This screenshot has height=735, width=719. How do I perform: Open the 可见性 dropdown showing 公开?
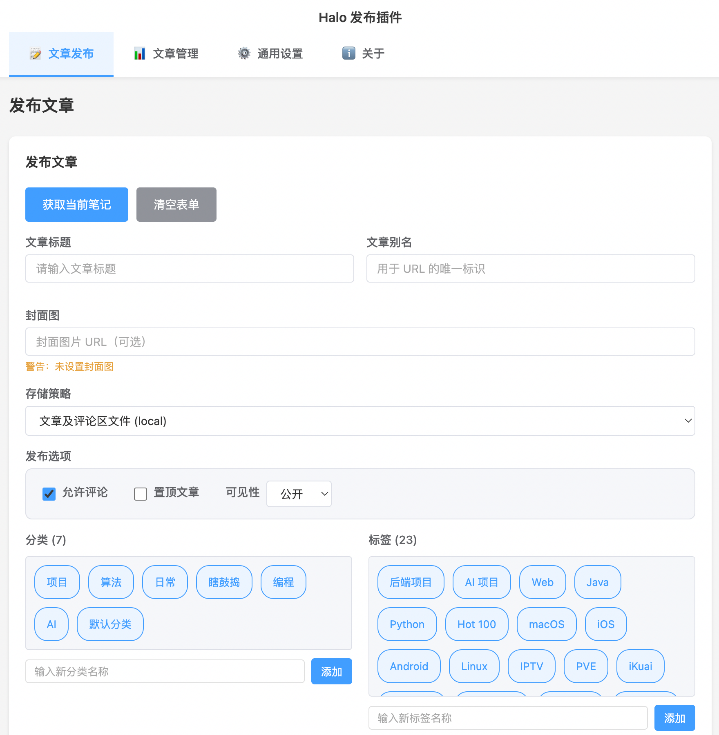[299, 494]
